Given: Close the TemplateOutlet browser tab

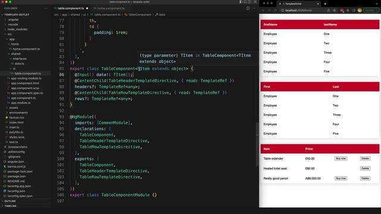Looking at the screenshot, I should pyautogui.click(x=318, y=4).
